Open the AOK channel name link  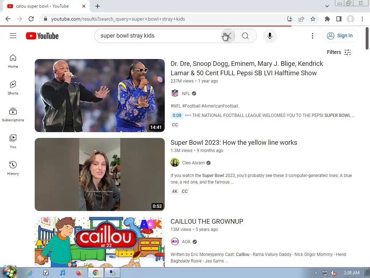coord(186,241)
